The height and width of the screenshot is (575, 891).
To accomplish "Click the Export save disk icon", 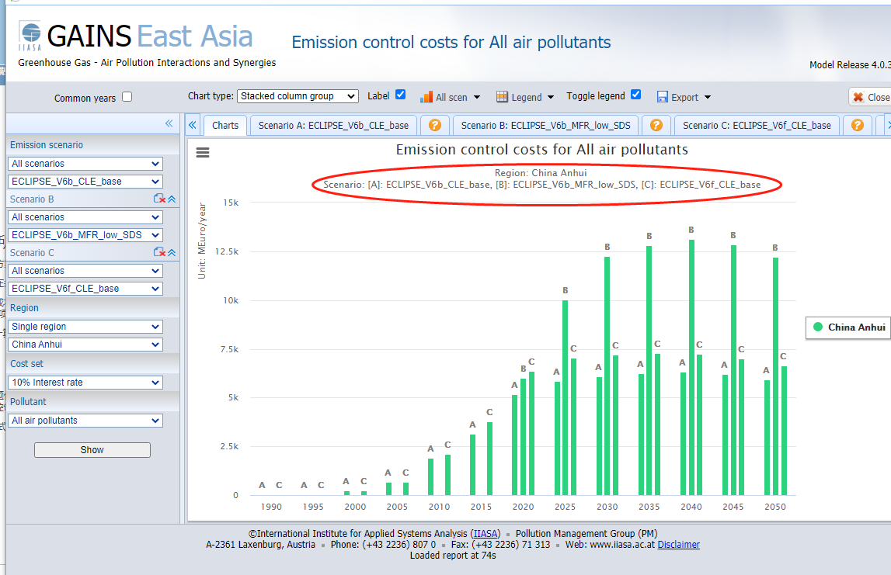I will tap(662, 97).
